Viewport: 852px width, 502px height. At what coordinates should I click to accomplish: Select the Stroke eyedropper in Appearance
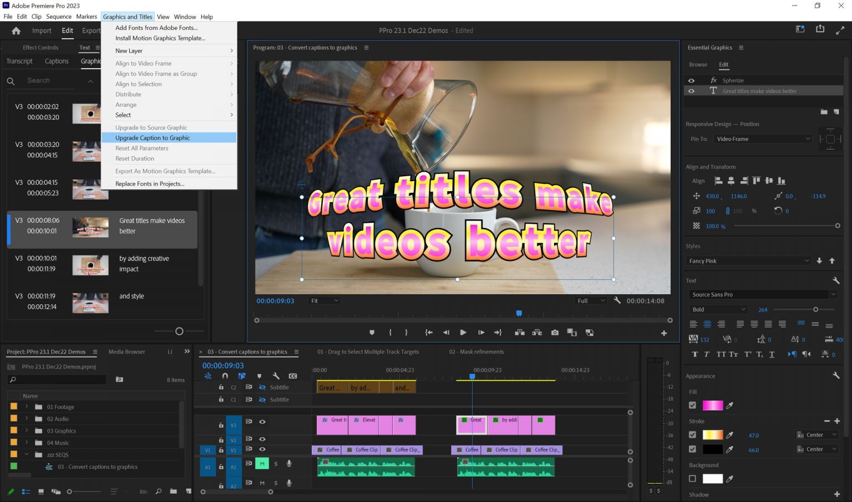(x=730, y=434)
